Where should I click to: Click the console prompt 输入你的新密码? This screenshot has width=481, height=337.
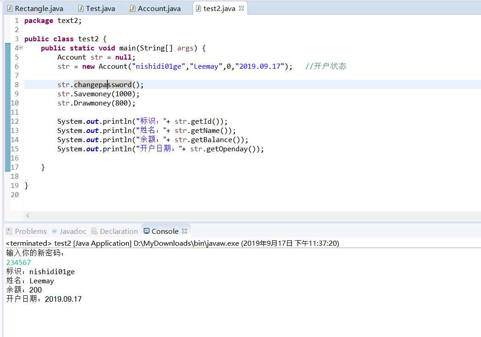pos(35,253)
